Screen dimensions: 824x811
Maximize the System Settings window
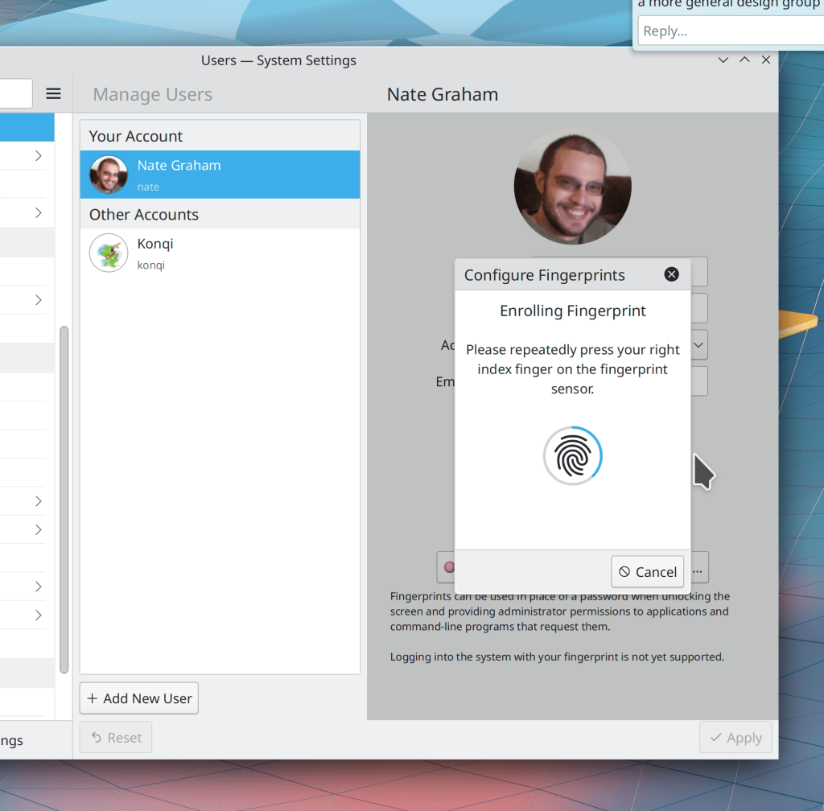(744, 60)
